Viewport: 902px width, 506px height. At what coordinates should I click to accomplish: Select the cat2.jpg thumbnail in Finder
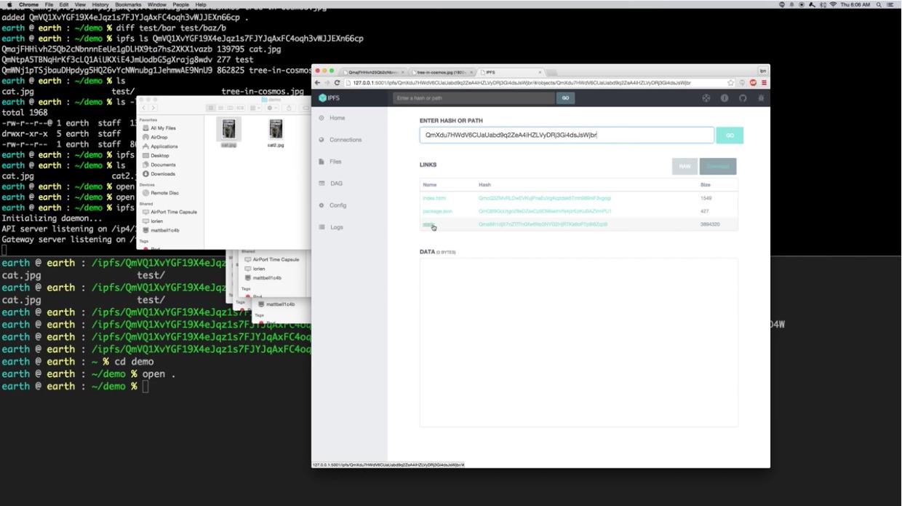(x=276, y=132)
